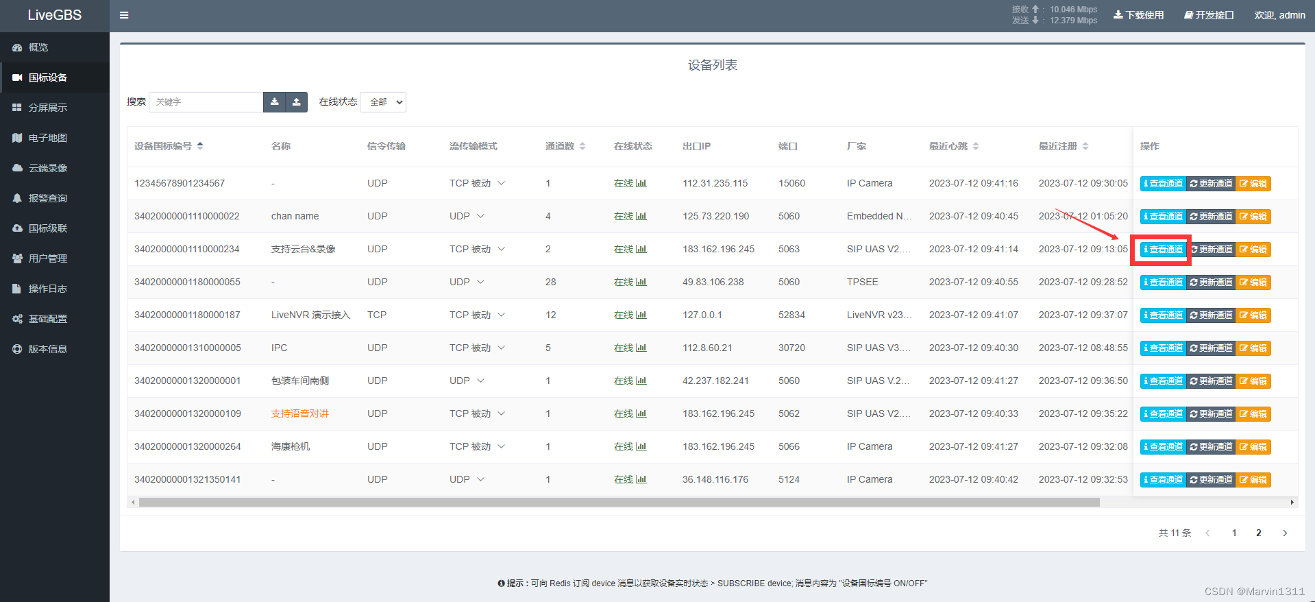This screenshot has width=1315, height=602.
Task: Click 更新通道 for chan name device
Action: (1211, 217)
